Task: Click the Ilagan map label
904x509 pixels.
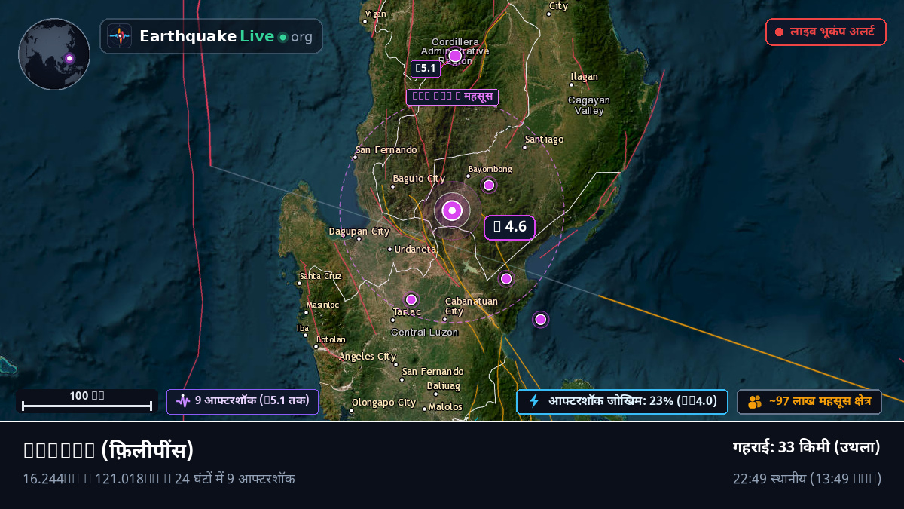Action: pyautogui.click(x=585, y=77)
